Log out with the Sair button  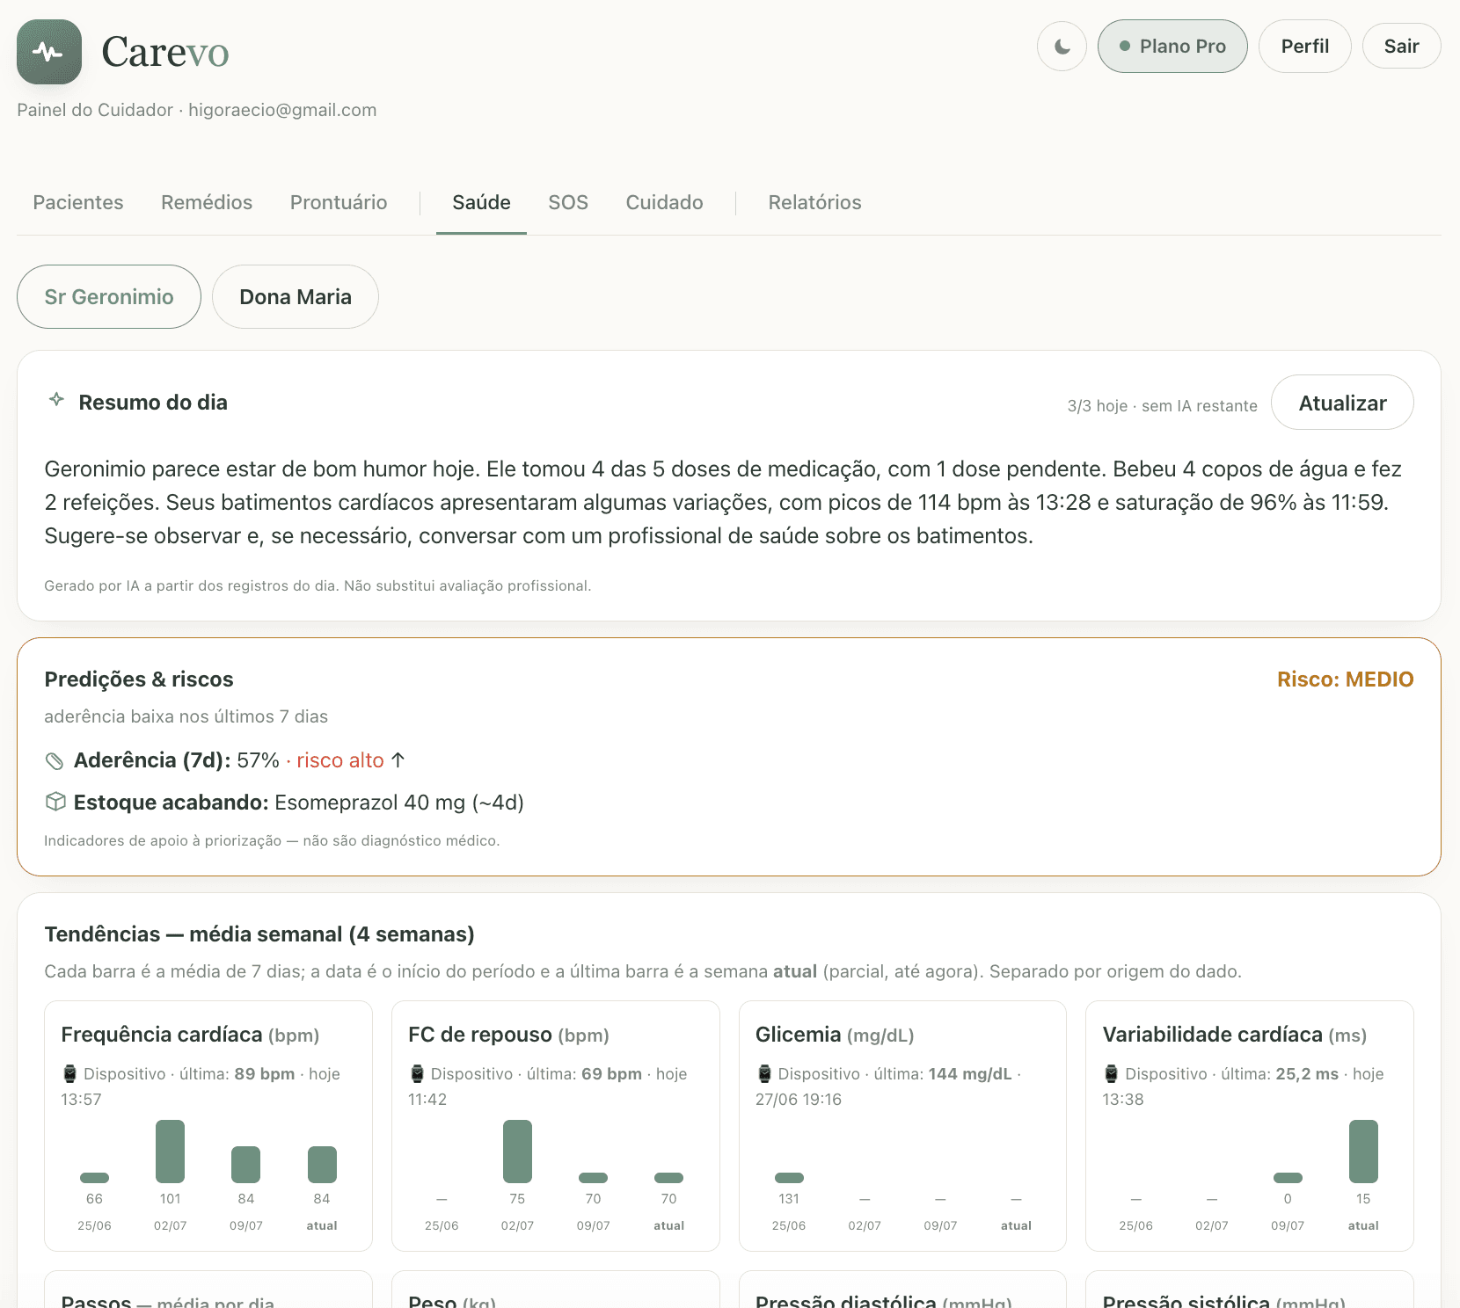point(1401,47)
